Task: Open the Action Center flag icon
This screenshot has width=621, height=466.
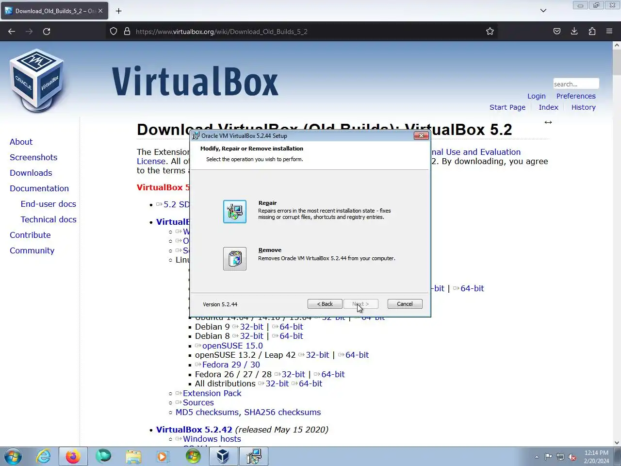Action: 548,457
